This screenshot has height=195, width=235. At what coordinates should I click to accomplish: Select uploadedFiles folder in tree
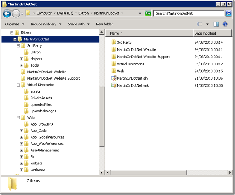pyautogui.click(x=38, y=104)
